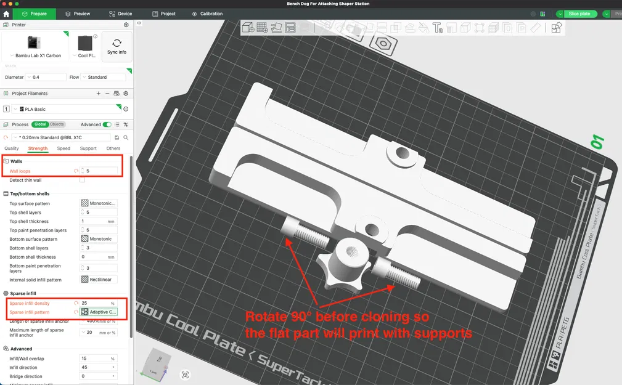The height and width of the screenshot is (385, 622).
Task: Select the Lay on face tool
Action: pos(368,27)
